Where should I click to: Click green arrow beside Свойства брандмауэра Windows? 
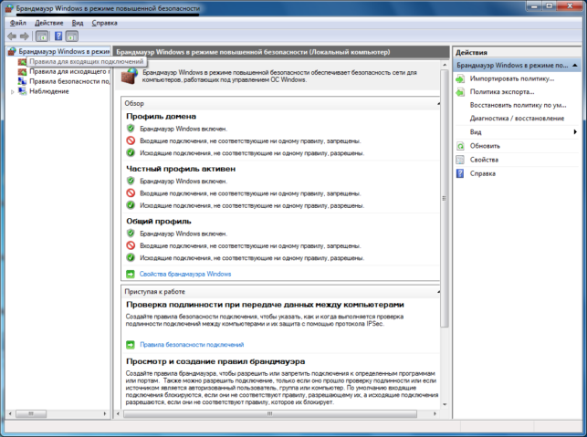131,275
